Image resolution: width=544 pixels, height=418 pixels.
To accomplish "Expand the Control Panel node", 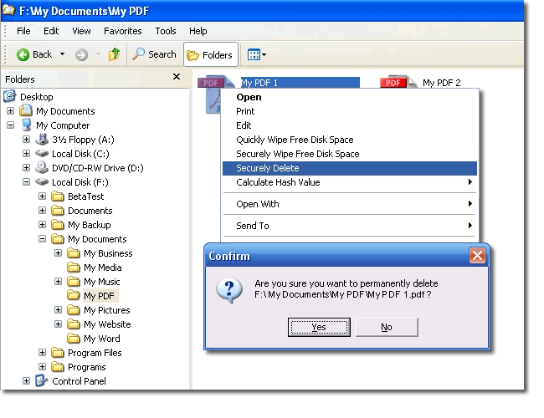I will tap(27, 381).
